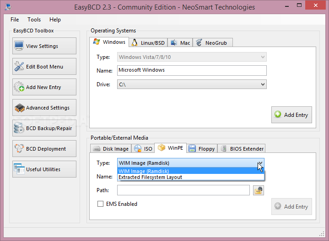Browse for WinPE path with binoculars icon
This screenshot has height=241, width=329.
tap(259, 190)
